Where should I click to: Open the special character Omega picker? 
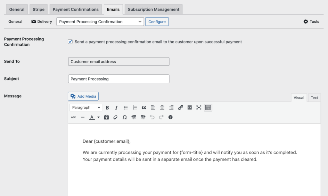tap(125, 117)
